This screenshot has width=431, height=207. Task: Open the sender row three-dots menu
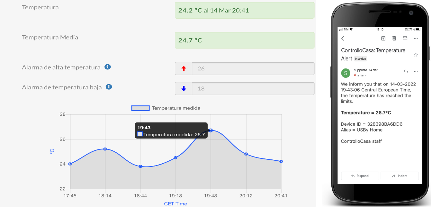416,71
